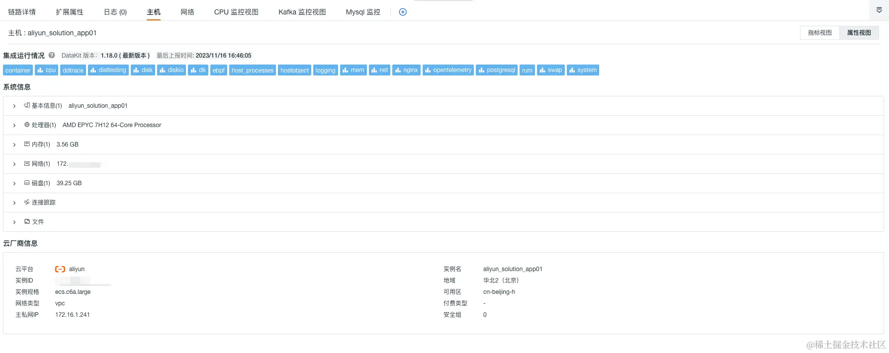This screenshot has height=353, width=889.
Task: Open the 日志 (0) tab
Action: [x=115, y=12]
